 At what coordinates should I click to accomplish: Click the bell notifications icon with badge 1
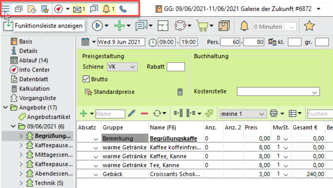click(x=107, y=9)
